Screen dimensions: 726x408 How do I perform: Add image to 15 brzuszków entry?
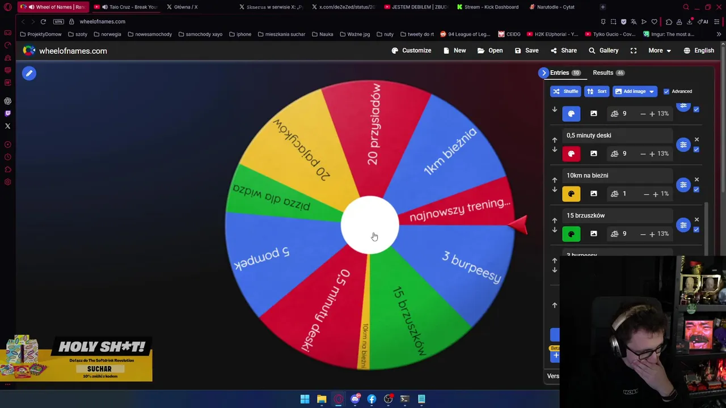(593, 233)
